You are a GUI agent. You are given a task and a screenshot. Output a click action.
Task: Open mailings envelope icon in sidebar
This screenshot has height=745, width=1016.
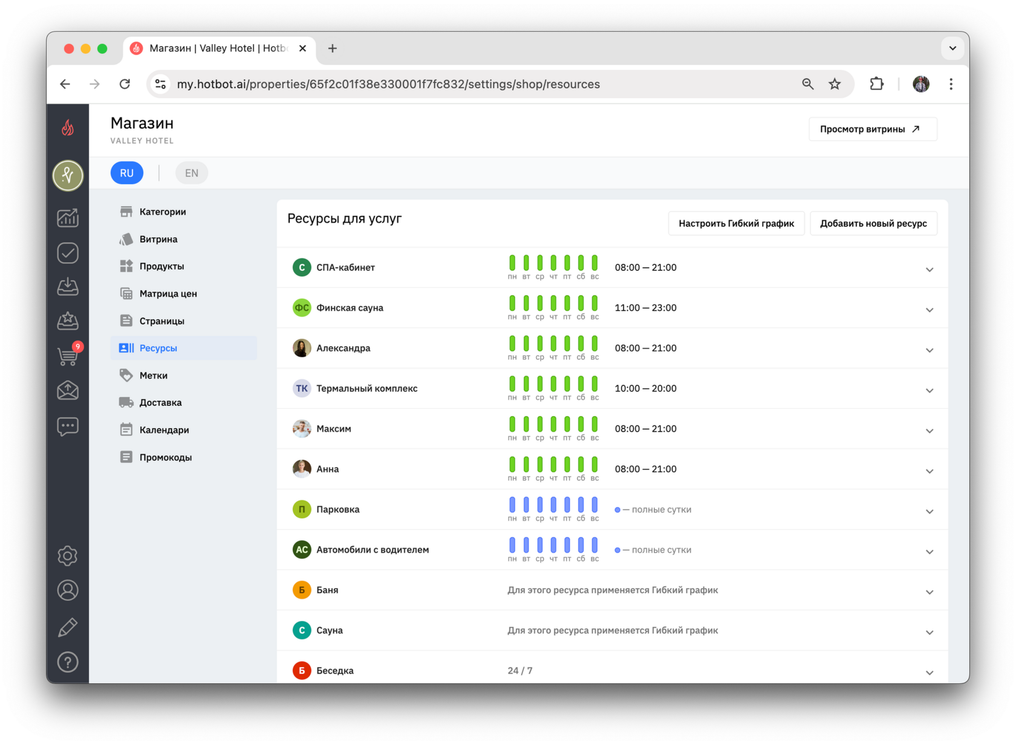click(68, 391)
